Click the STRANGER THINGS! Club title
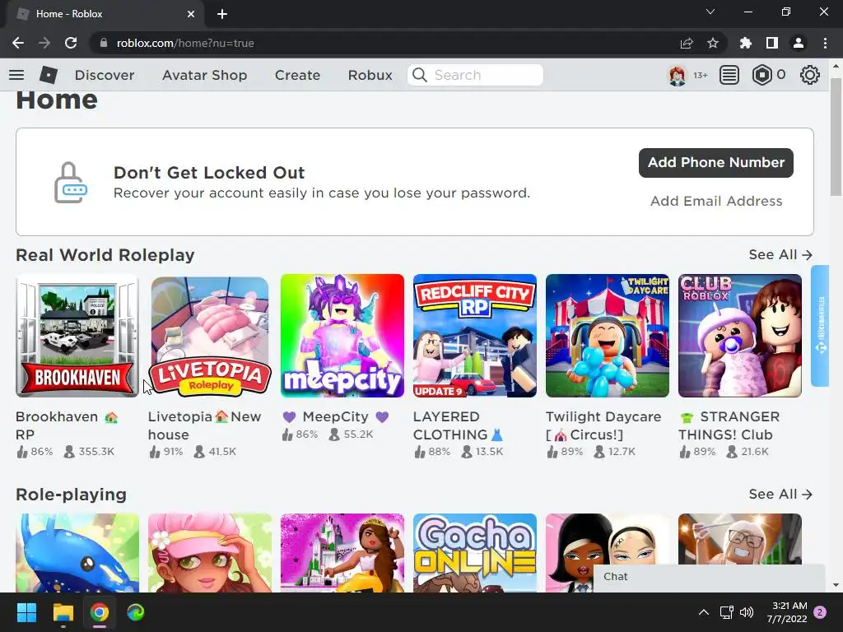Image resolution: width=843 pixels, height=632 pixels. [729, 425]
